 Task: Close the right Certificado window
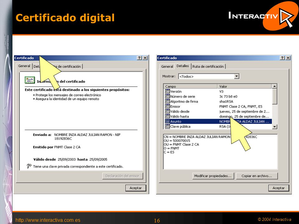[x=288, y=58]
